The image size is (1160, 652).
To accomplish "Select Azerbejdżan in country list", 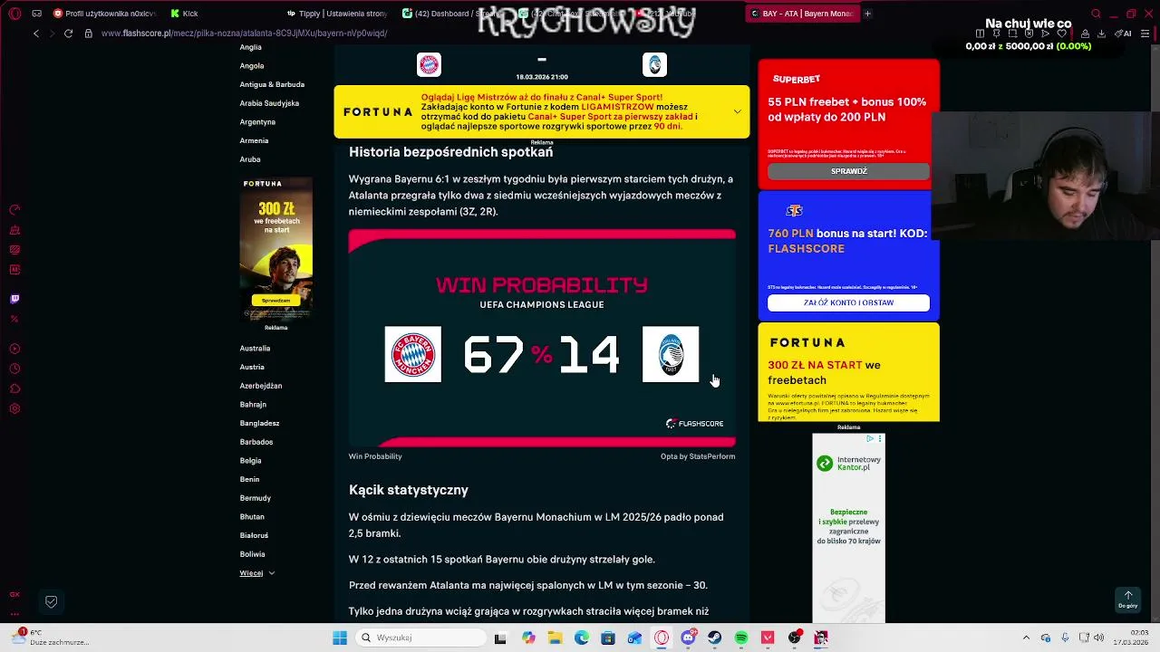I will [x=261, y=386].
